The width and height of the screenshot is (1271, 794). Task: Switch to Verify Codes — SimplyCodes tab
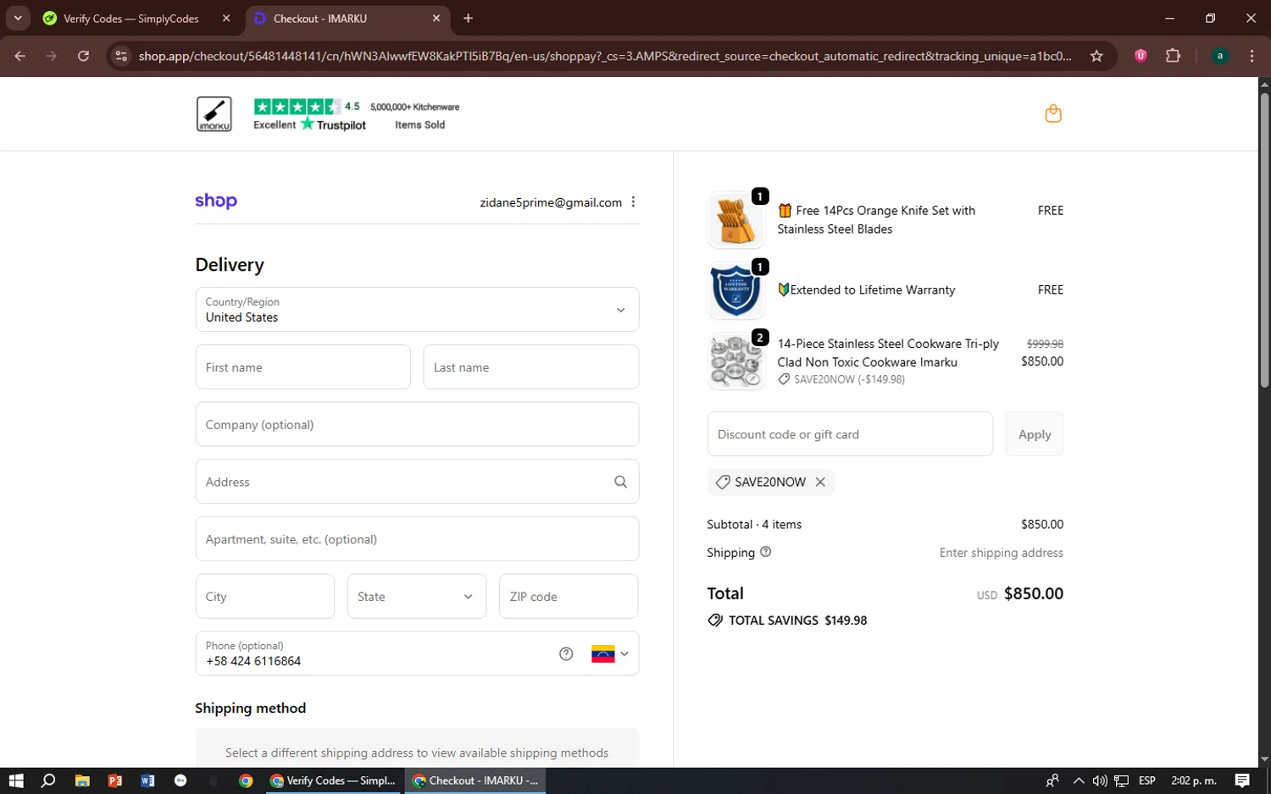(x=137, y=18)
